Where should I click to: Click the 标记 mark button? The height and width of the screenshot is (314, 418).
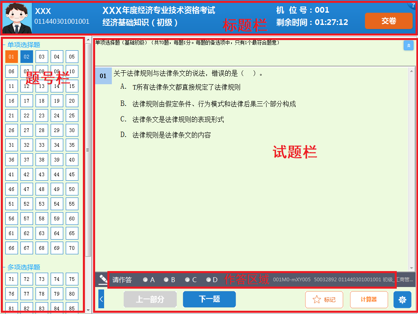pos(324,299)
